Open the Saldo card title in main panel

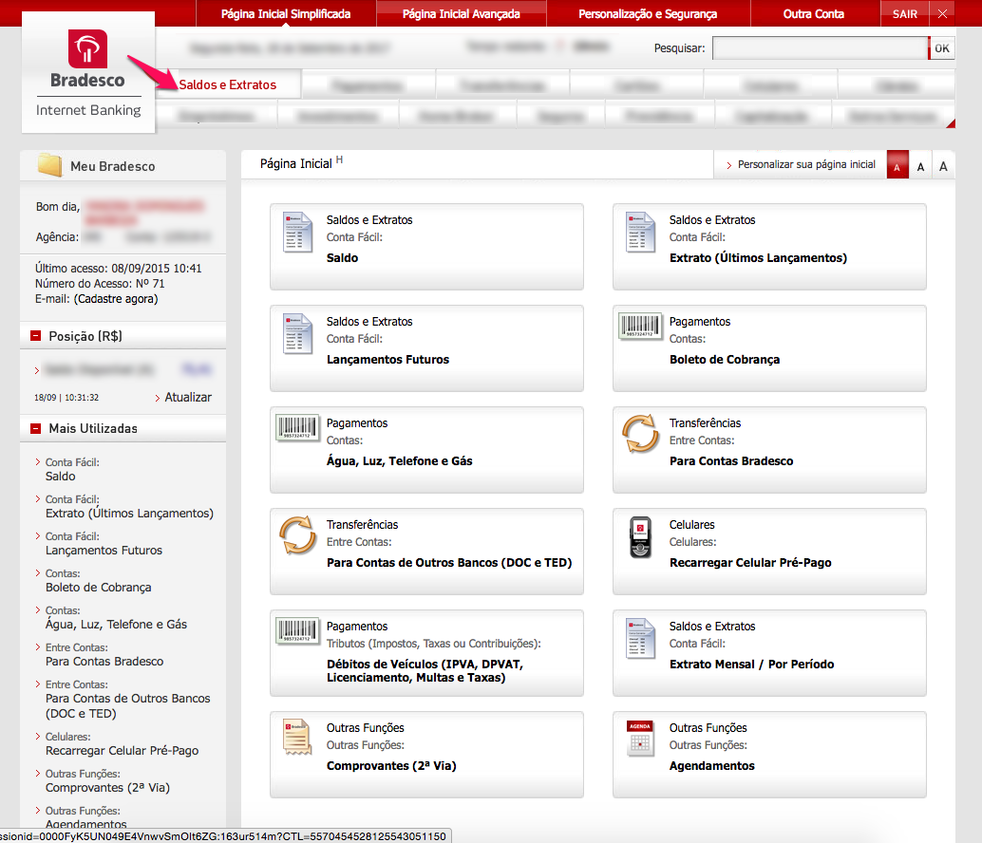342,258
